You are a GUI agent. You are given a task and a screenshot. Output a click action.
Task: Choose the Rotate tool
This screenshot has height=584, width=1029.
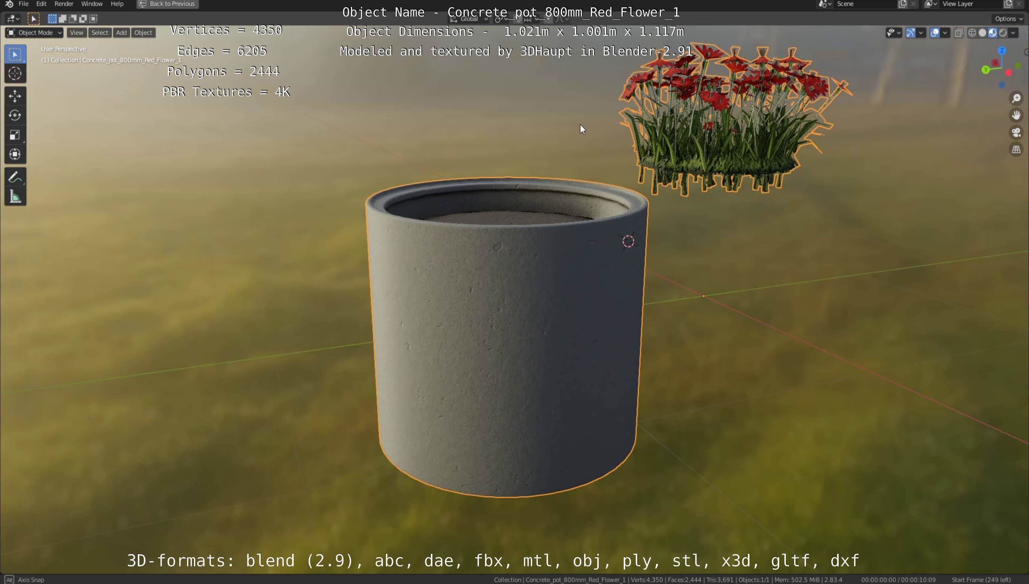click(x=15, y=116)
